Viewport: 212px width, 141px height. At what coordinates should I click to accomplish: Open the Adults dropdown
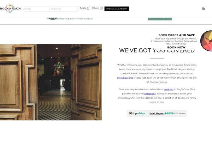[x=84, y=8]
